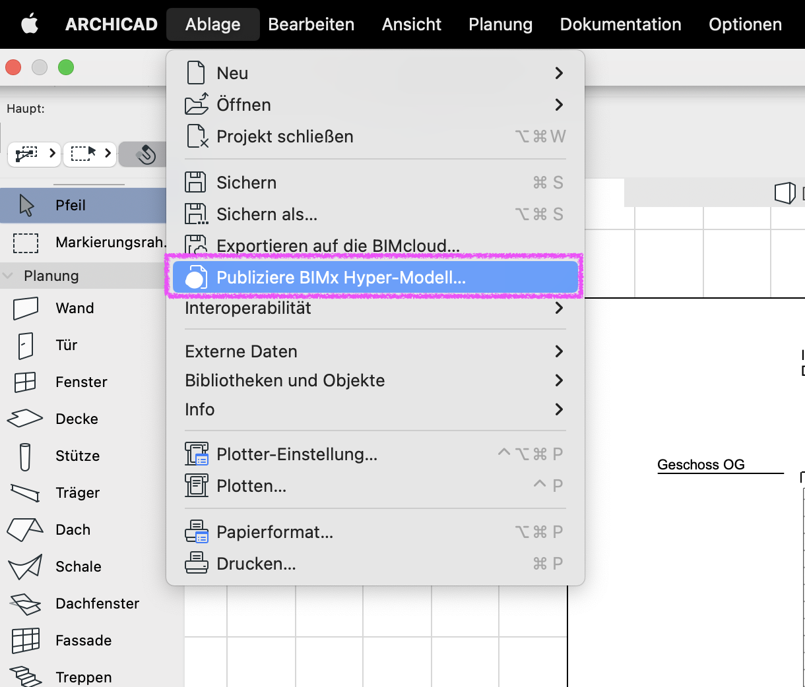The width and height of the screenshot is (805, 687).
Task: Select the Schale shell tool
Action: click(x=83, y=566)
